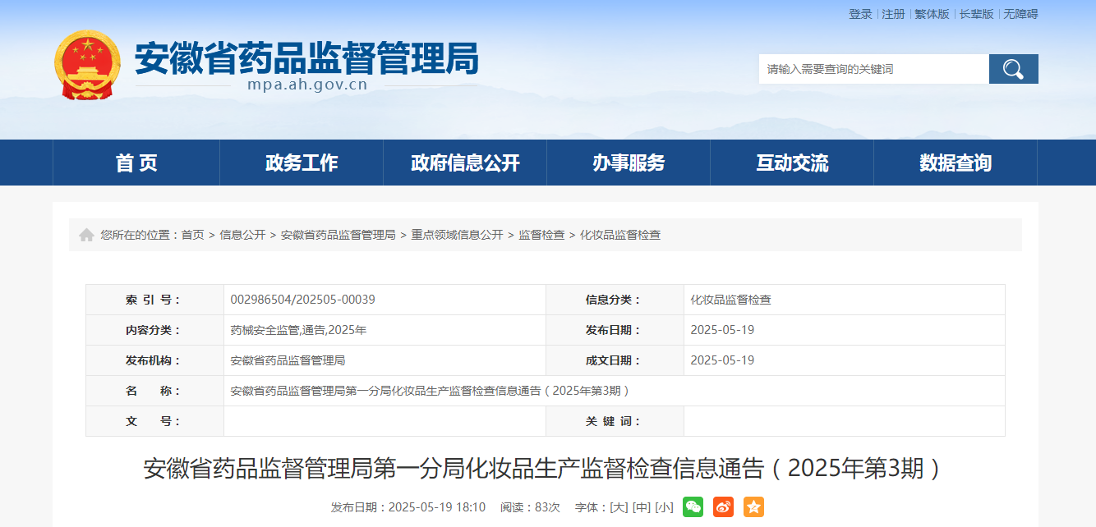Set font size to 大
The height and width of the screenshot is (527, 1096).
pyautogui.click(x=618, y=507)
